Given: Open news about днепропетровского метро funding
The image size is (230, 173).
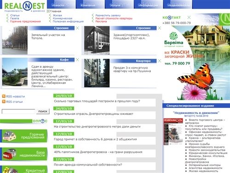Looking at the screenshot, I should (x=97, y=126).
